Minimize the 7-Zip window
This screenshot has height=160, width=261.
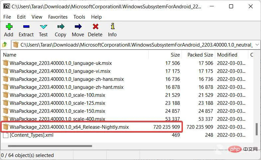point(212,7)
